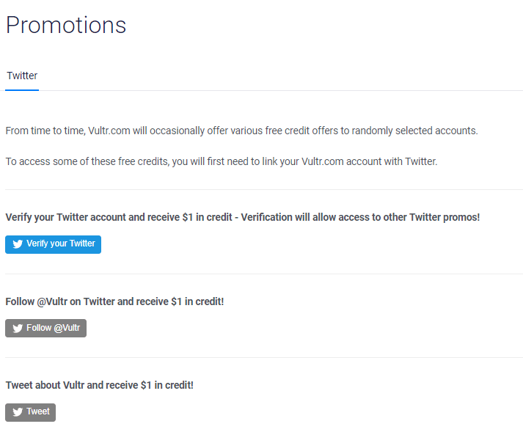Click the Tweet about Vultr heading text
Screen dimensions: 523x432
point(100,385)
